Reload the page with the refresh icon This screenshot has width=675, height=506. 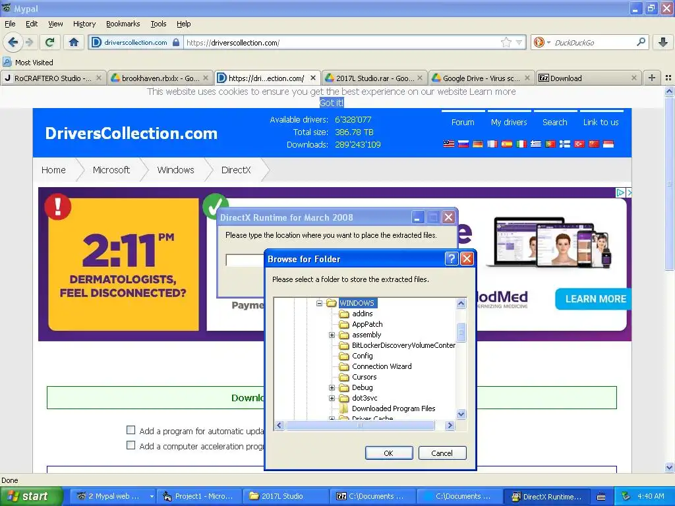[50, 42]
